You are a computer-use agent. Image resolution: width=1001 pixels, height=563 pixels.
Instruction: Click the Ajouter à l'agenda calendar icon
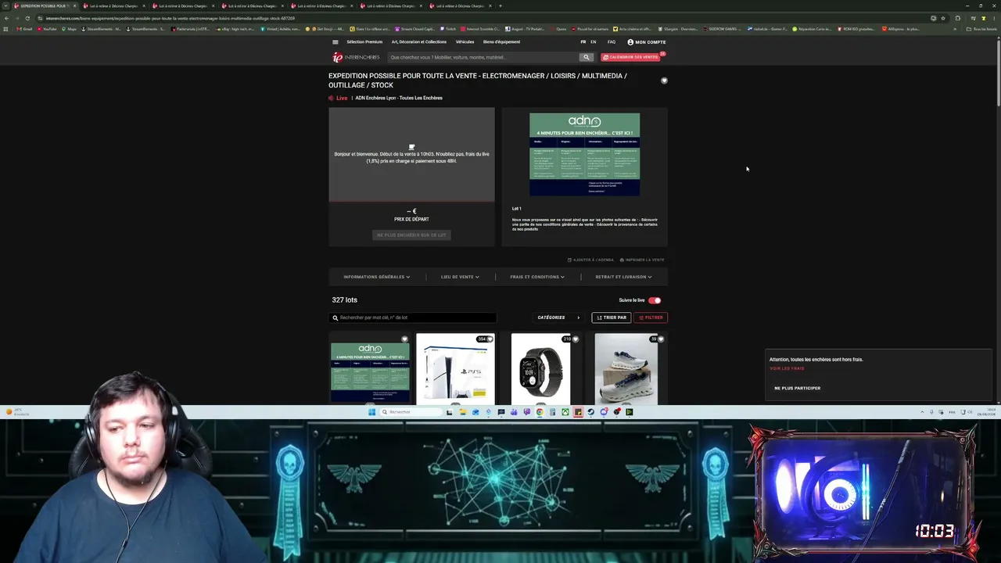coord(570,260)
